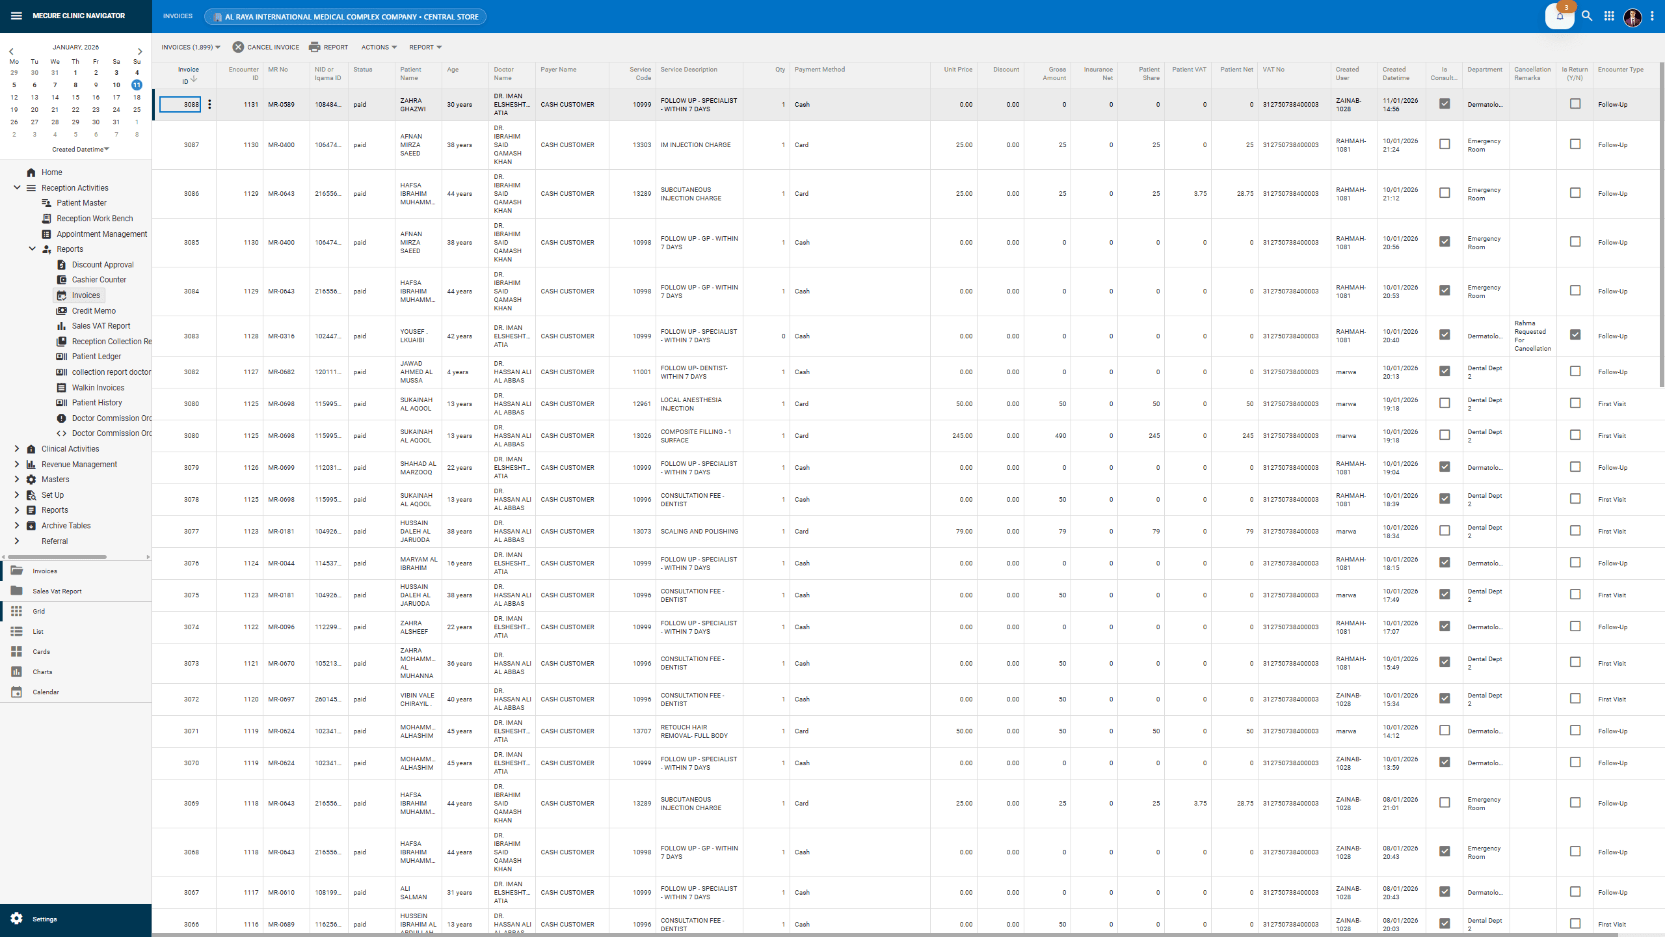Uncheck Is Consult for invoice 3088

pos(1444,103)
